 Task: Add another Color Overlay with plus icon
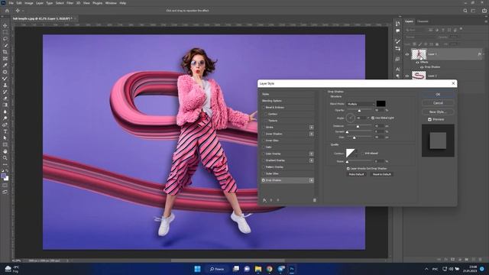311,154
